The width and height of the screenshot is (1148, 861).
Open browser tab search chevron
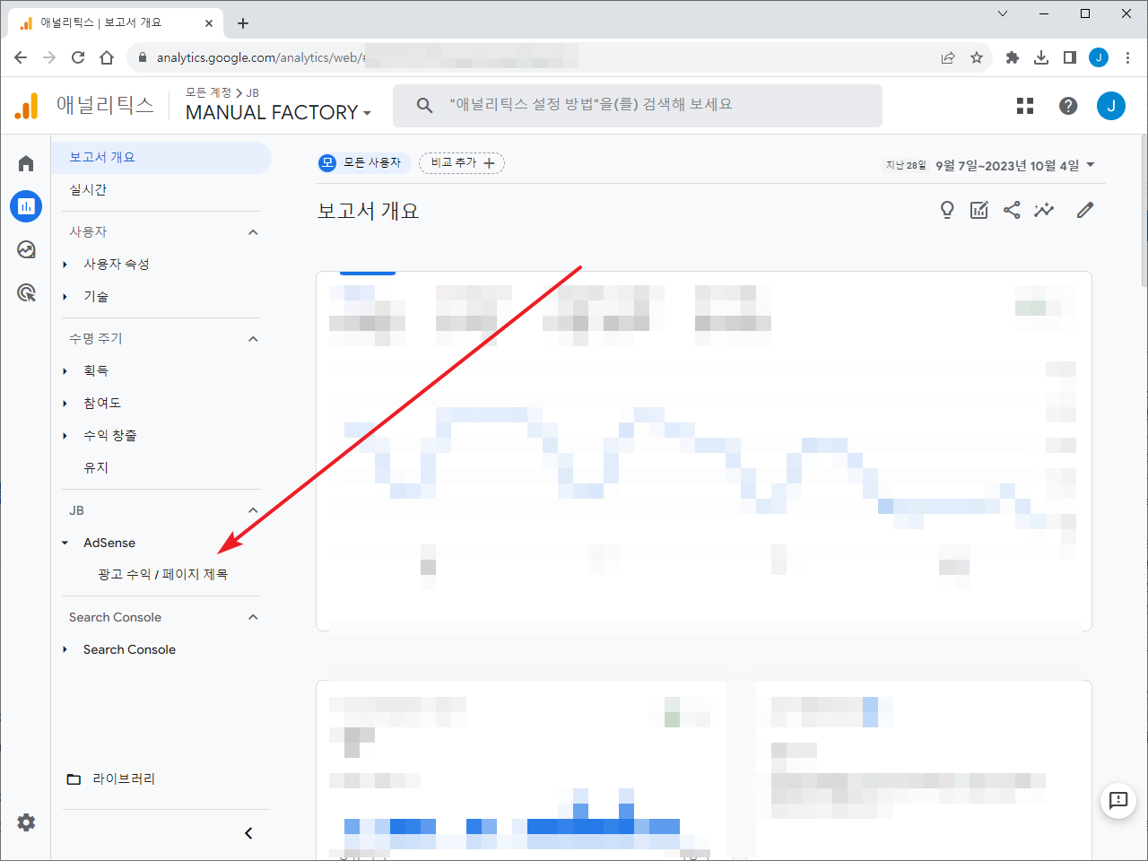pyautogui.click(x=1003, y=13)
